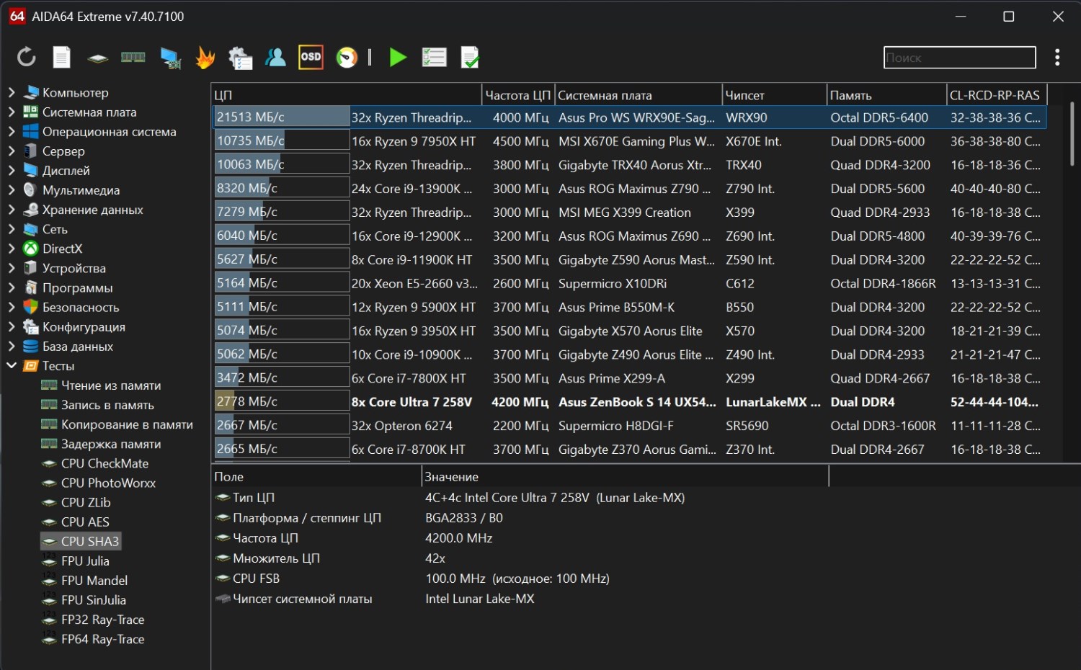
Task: Click the monitor diagnostics toolbar icon
Action: [170, 58]
